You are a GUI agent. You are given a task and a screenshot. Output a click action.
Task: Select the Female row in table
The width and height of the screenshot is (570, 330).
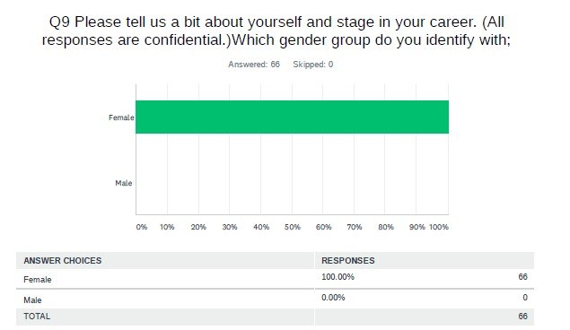coord(276,279)
